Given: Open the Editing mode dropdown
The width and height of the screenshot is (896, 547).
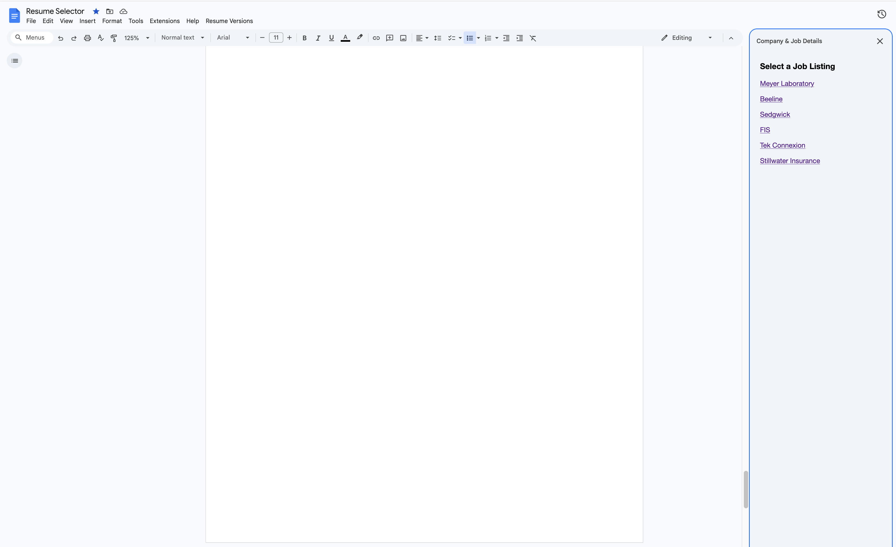Looking at the screenshot, I should click(x=687, y=38).
